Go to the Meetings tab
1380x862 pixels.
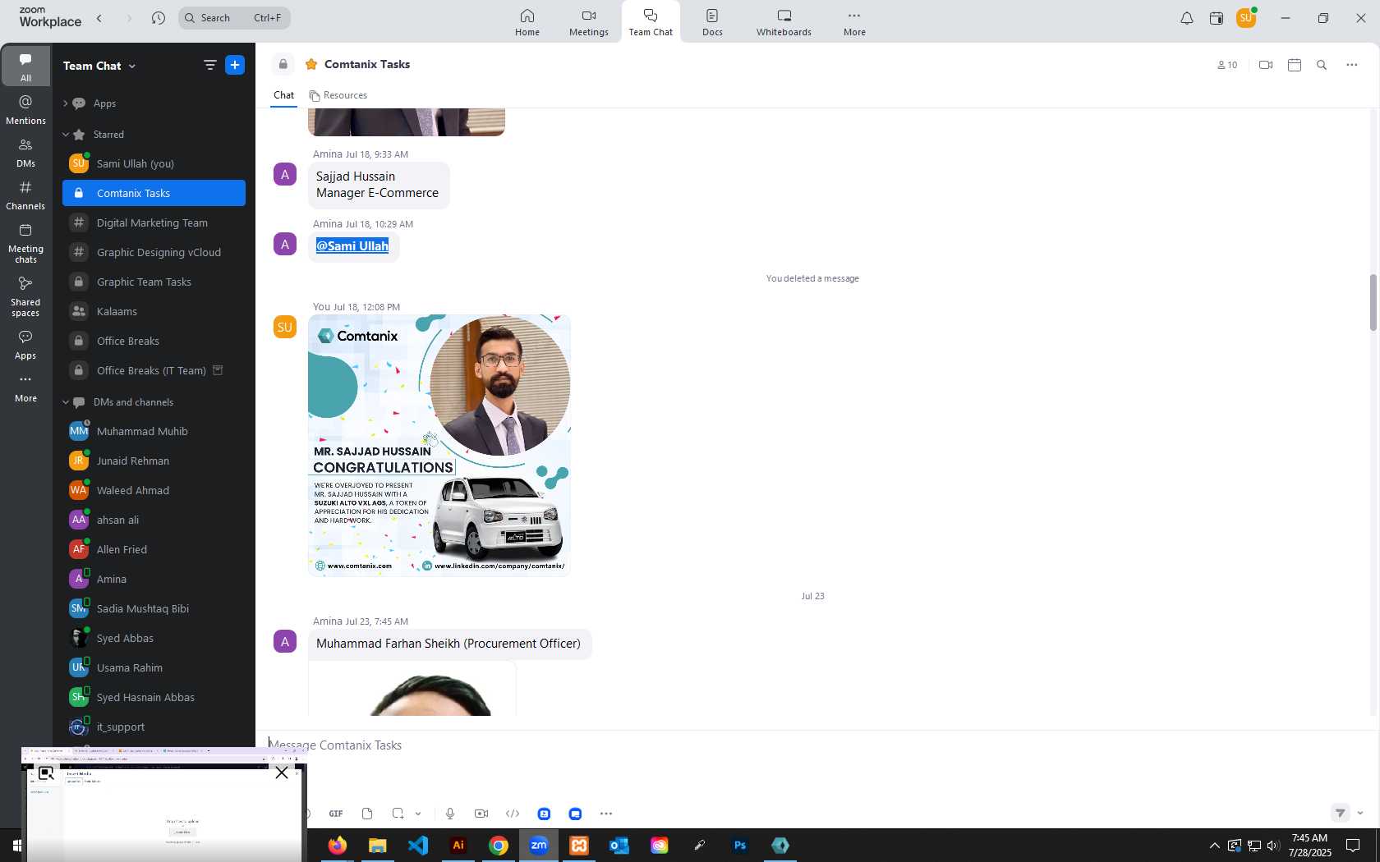[x=589, y=22]
